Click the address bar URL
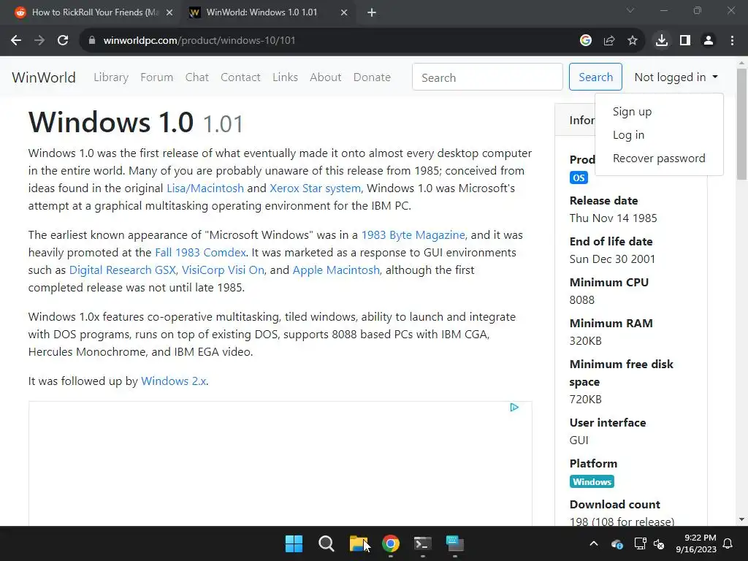 click(x=199, y=41)
